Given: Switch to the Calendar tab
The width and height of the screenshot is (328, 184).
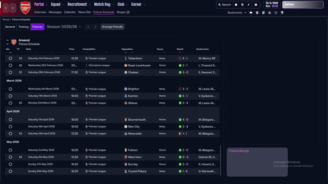Looking at the screenshot, I should click(70, 12).
